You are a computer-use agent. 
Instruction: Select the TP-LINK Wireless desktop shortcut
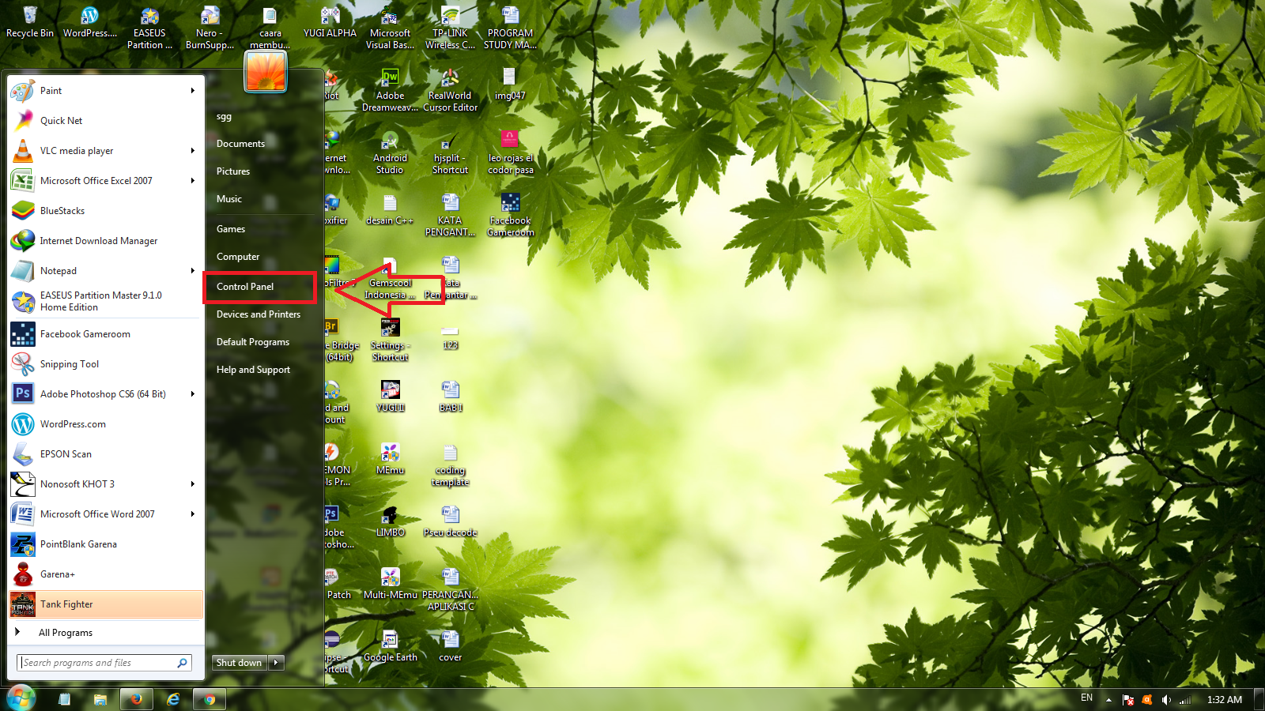point(450,28)
